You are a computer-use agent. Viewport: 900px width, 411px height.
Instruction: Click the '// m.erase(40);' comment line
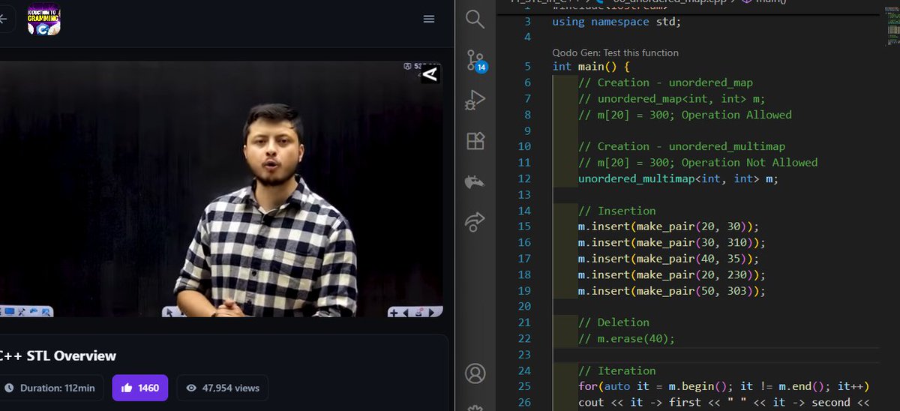pos(626,338)
